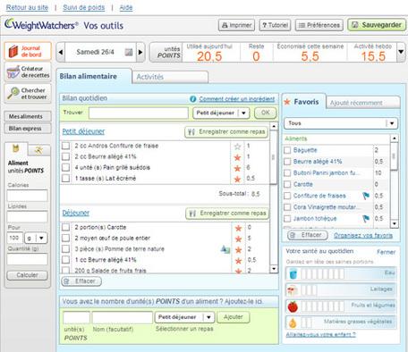This screenshot has width=408, height=352.
Task: Click the Laitages dairy icon
Action: click(x=293, y=289)
